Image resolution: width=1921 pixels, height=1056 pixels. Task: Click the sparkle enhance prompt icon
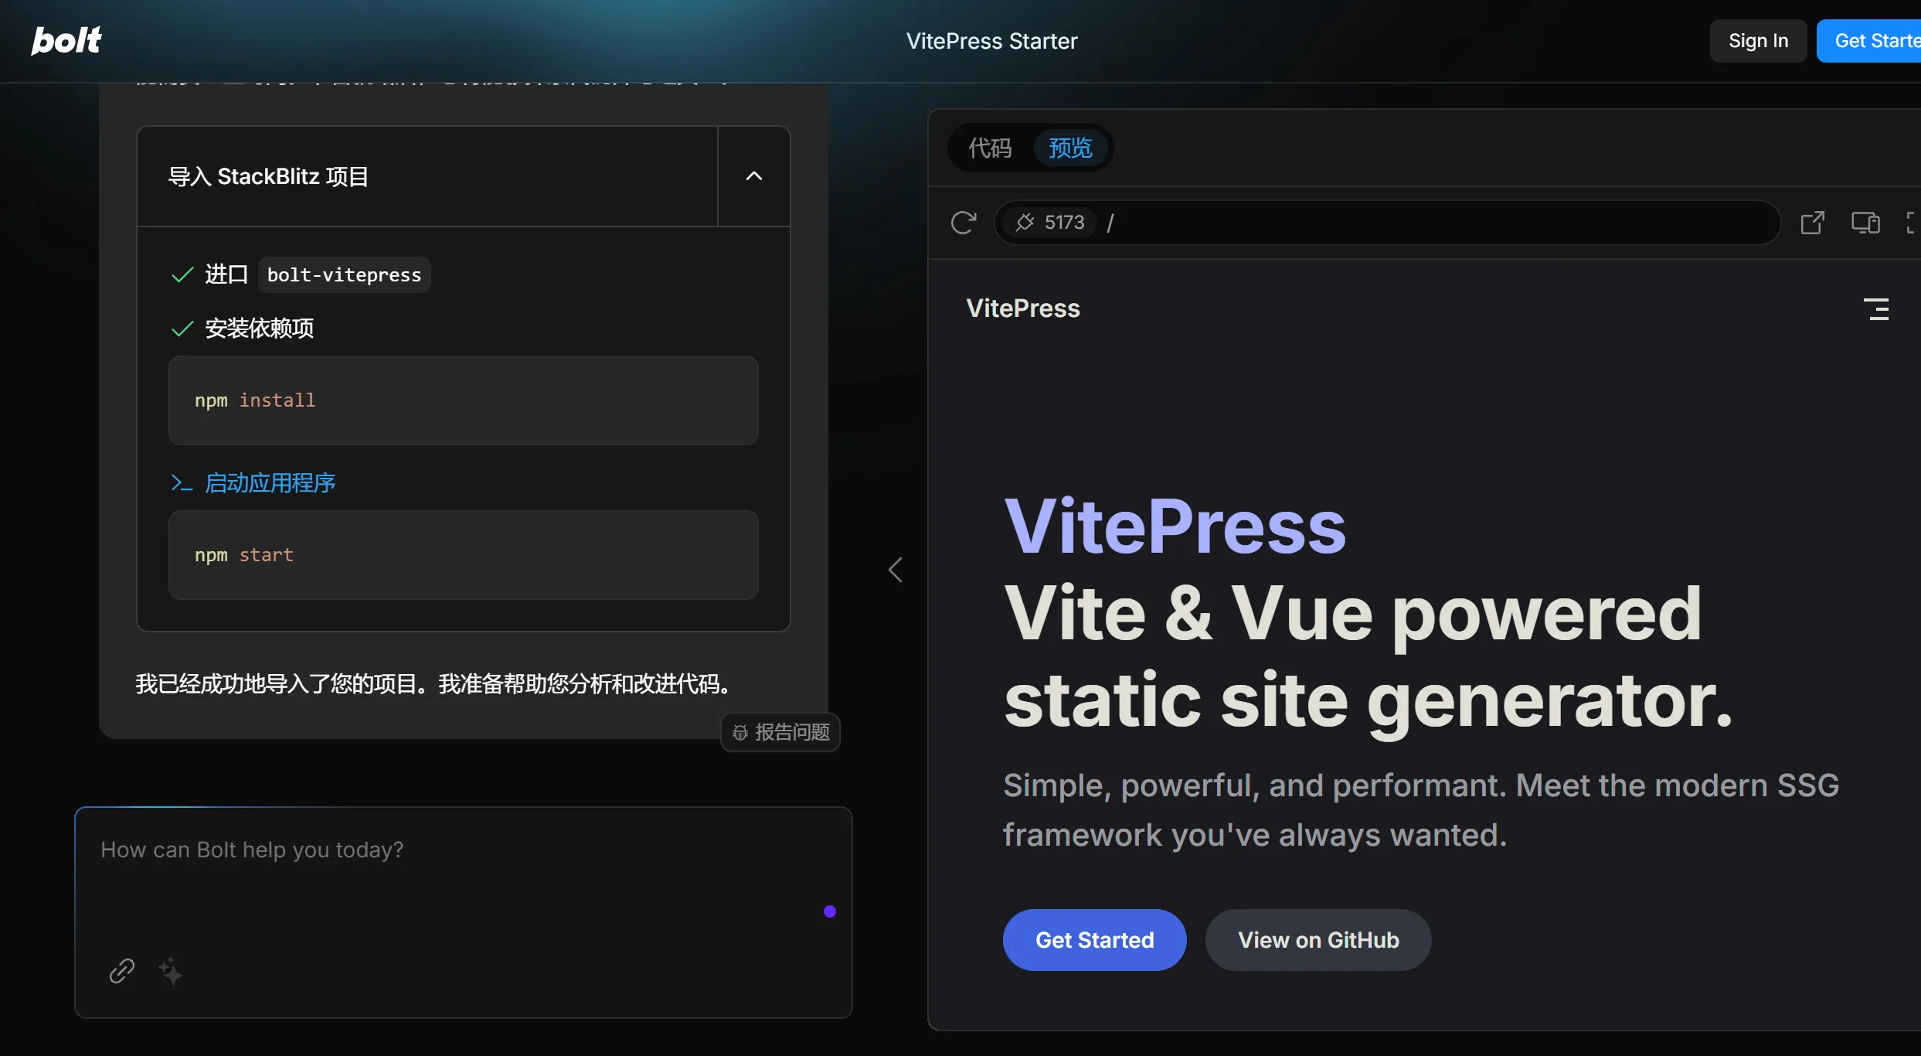pos(171,970)
